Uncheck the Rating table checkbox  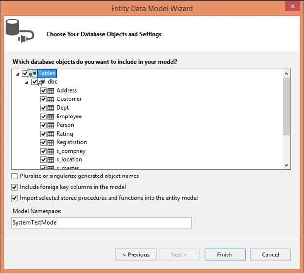coord(43,134)
